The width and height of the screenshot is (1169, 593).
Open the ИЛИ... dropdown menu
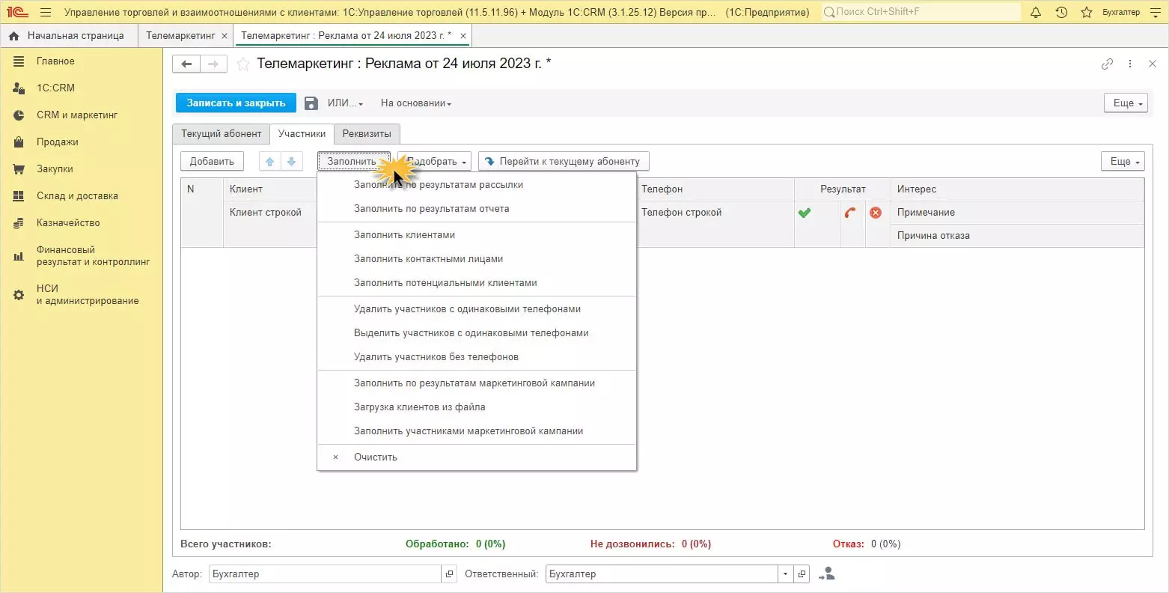click(x=345, y=103)
